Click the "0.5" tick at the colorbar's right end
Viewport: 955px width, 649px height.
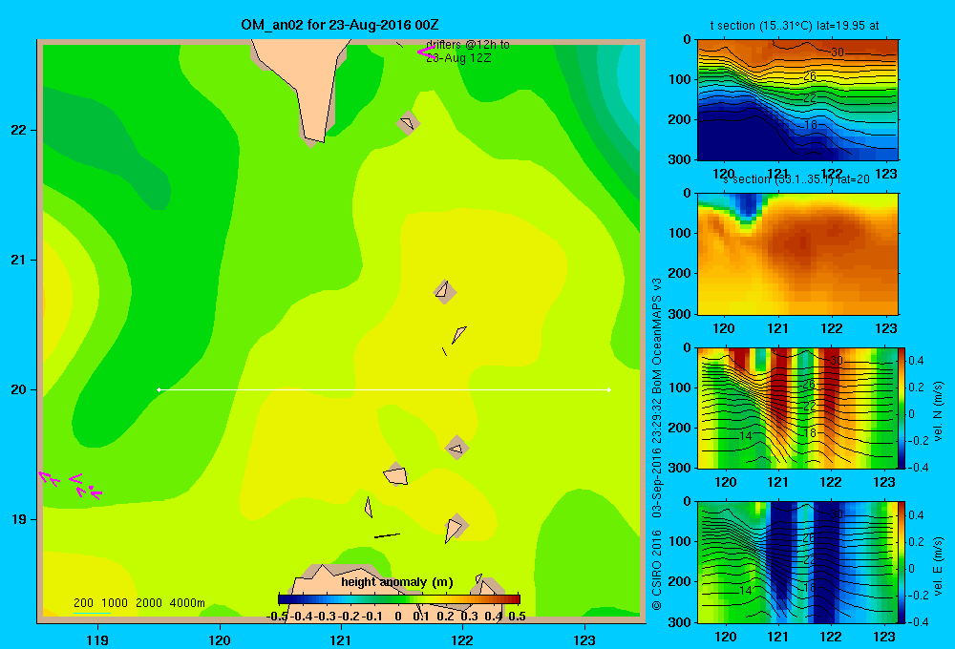click(x=517, y=617)
